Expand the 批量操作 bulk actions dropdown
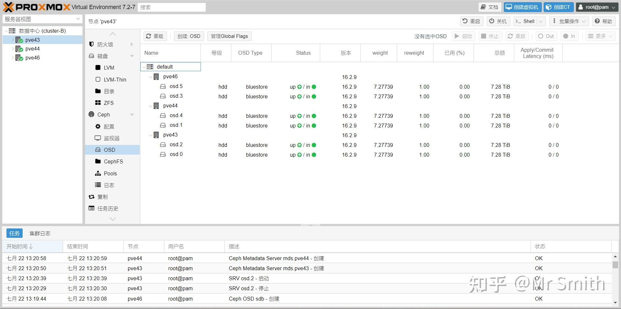This screenshot has width=621, height=309. 569,21
